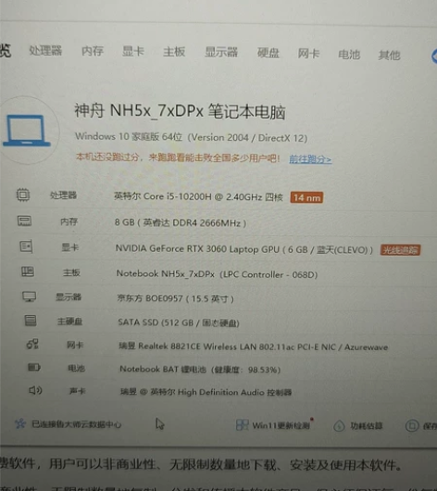Open the 主板 tab
The image size is (437, 491).
pos(174,52)
